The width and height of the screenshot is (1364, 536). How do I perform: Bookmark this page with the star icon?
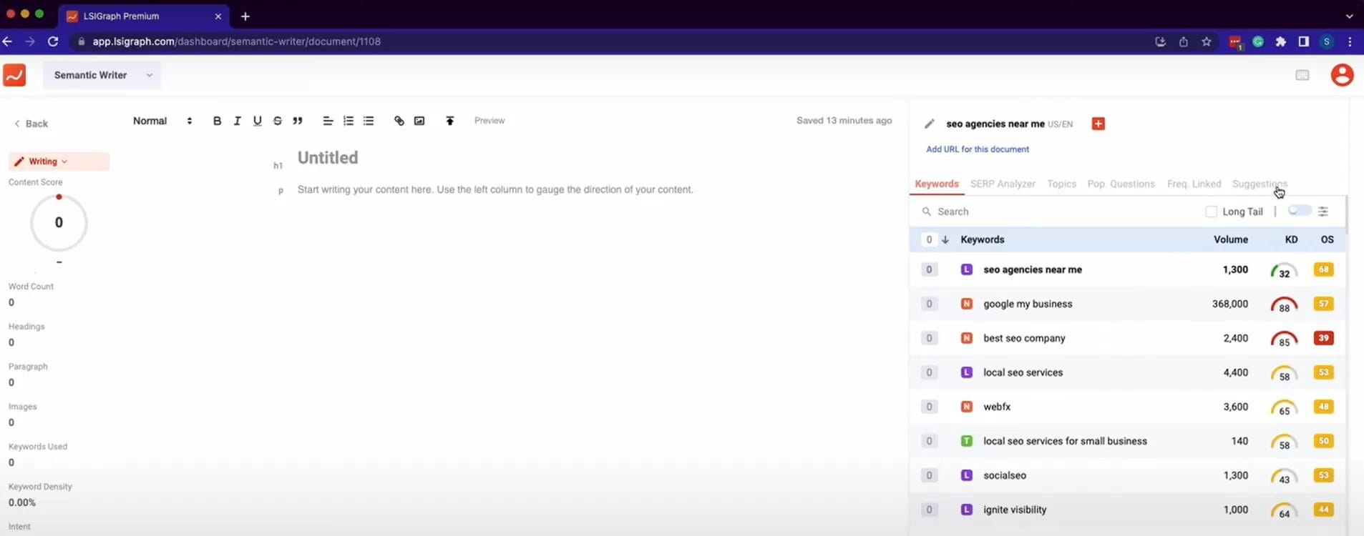[1207, 41]
